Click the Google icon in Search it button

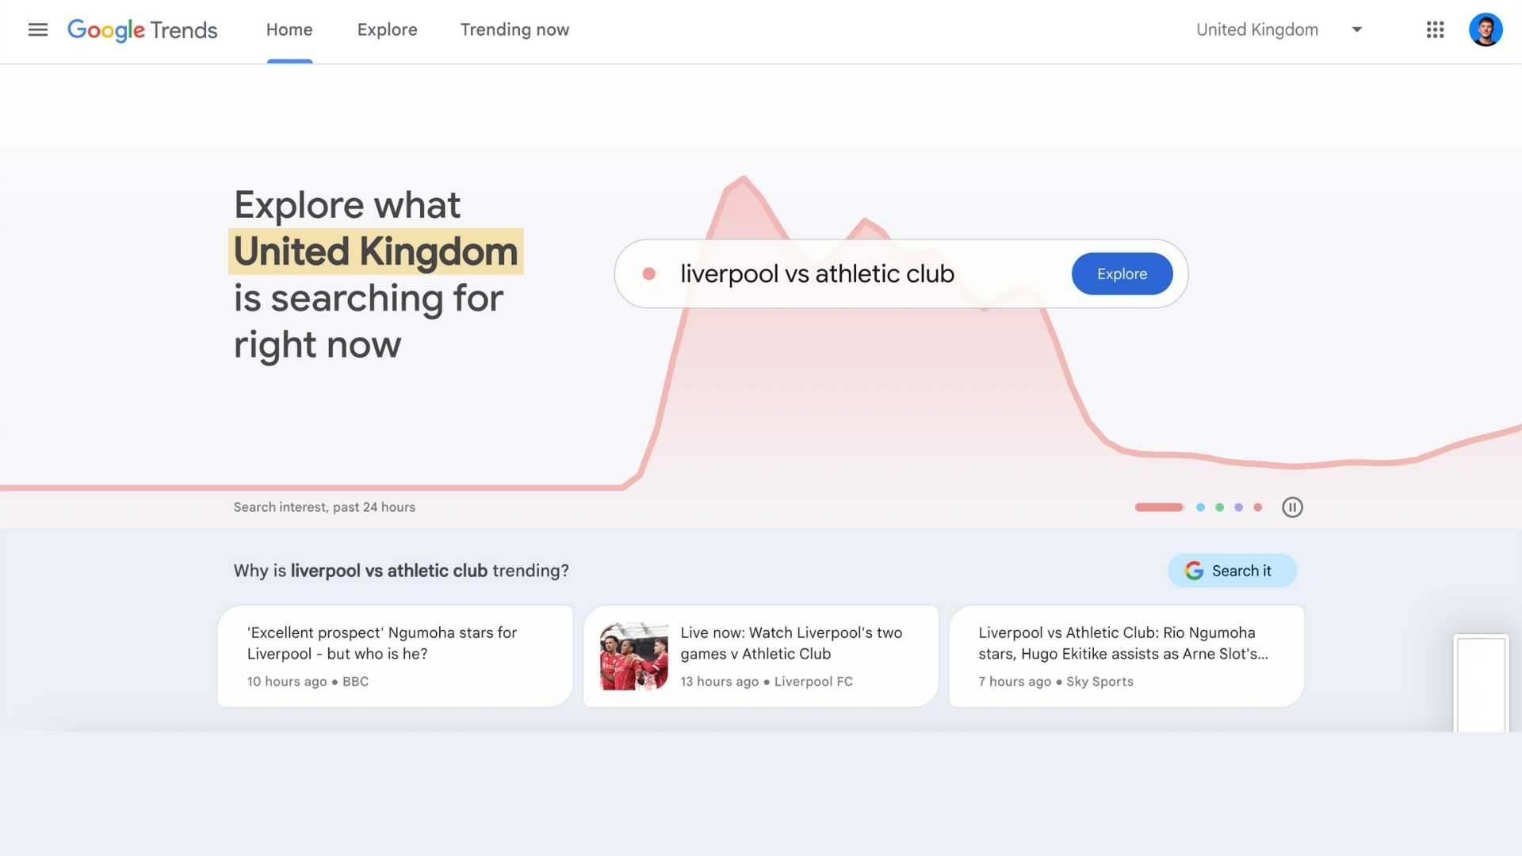pyautogui.click(x=1195, y=570)
